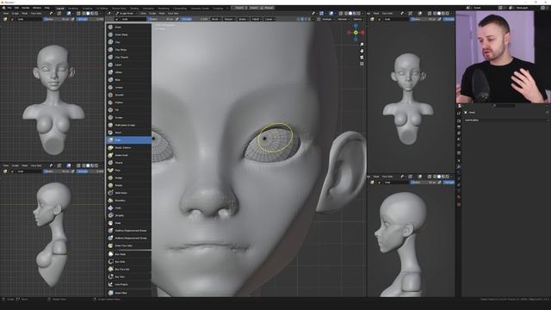The image size is (551, 310).
Task: Select the Clay Thumb brush
Action: pyautogui.click(x=128, y=58)
